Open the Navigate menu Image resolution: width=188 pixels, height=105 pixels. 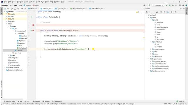click(20, 2)
